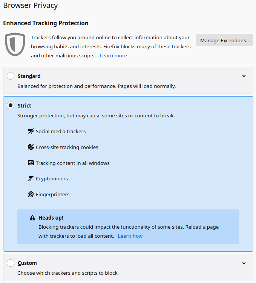Screen dimensions: 256x283
Task: Click the Cryptominers icon
Action: pyautogui.click(x=31, y=178)
